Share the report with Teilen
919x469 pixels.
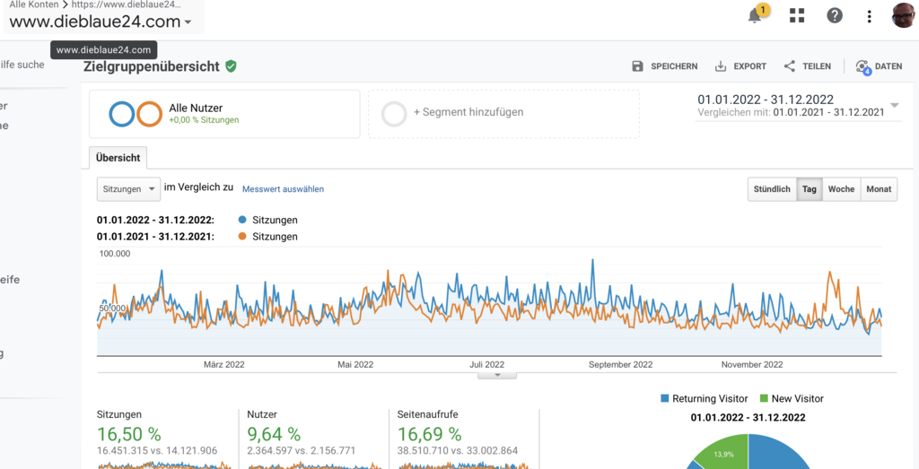click(790, 66)
